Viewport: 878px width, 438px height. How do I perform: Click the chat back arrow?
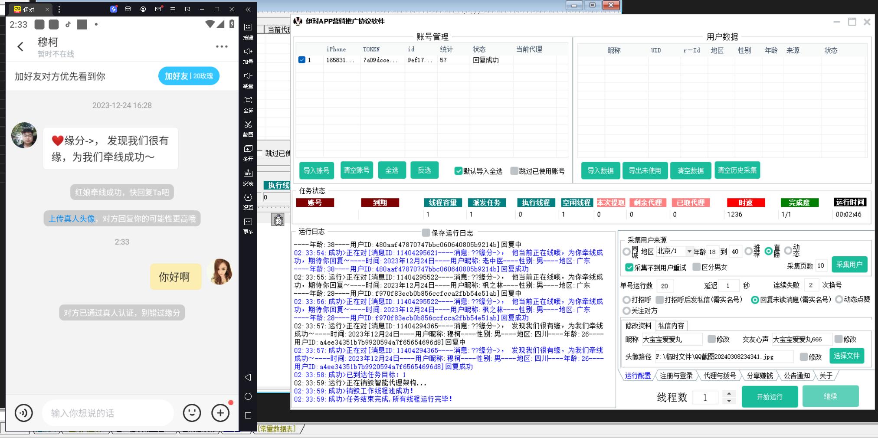(20, 47)
